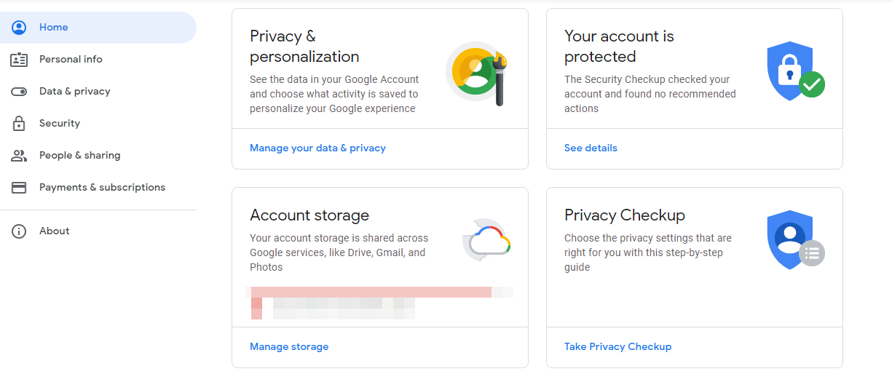The image size is (892, 382).
Task: Click See details for account protection
Action: coord(591,148)
